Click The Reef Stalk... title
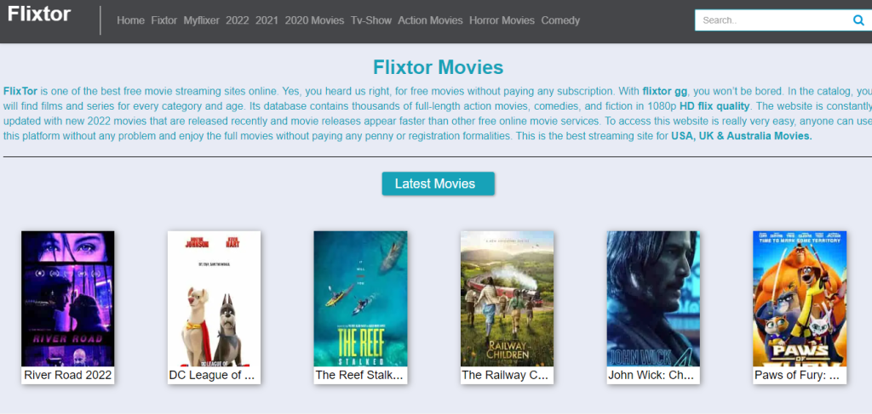The image size is (872, 414). click(x=359, y=375)
